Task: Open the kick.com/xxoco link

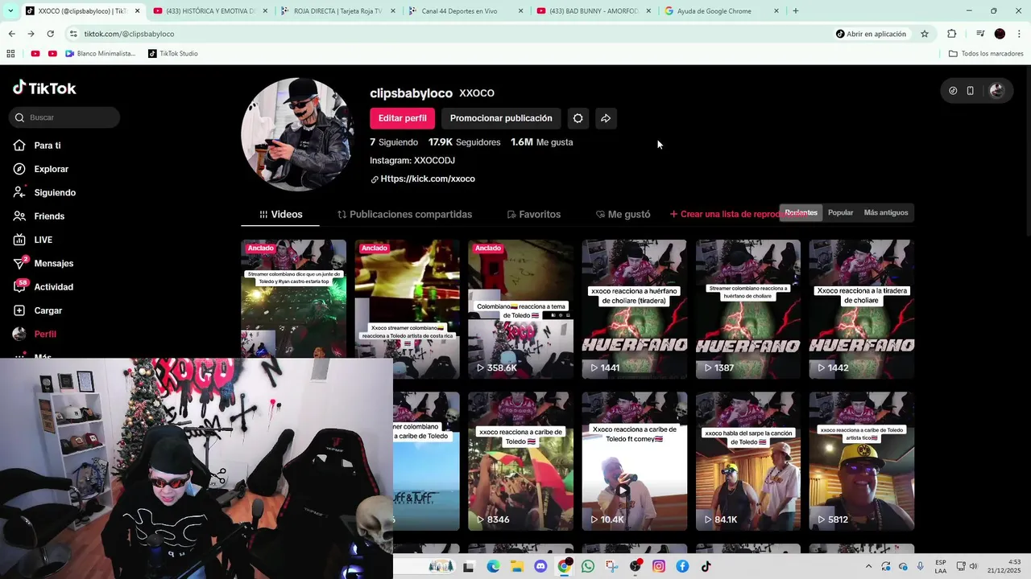Action: (x=427, y=179)
